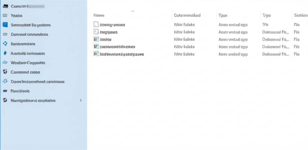Open the eighth sidebar entry label
The width and height of the screenshot is (308, 150).
(x=25, y=72)
